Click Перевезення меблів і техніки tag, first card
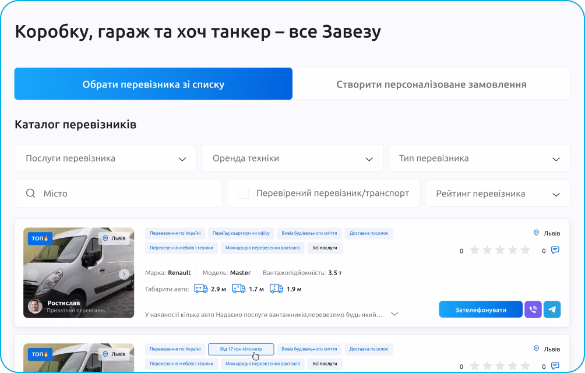 pos(182,248)
